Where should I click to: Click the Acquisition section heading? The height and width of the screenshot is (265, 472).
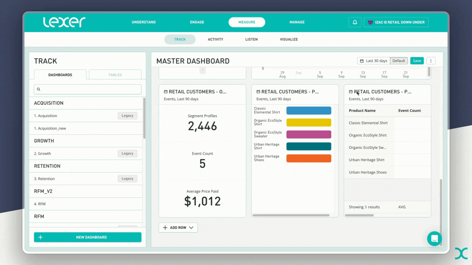click(x=49, y=103)
